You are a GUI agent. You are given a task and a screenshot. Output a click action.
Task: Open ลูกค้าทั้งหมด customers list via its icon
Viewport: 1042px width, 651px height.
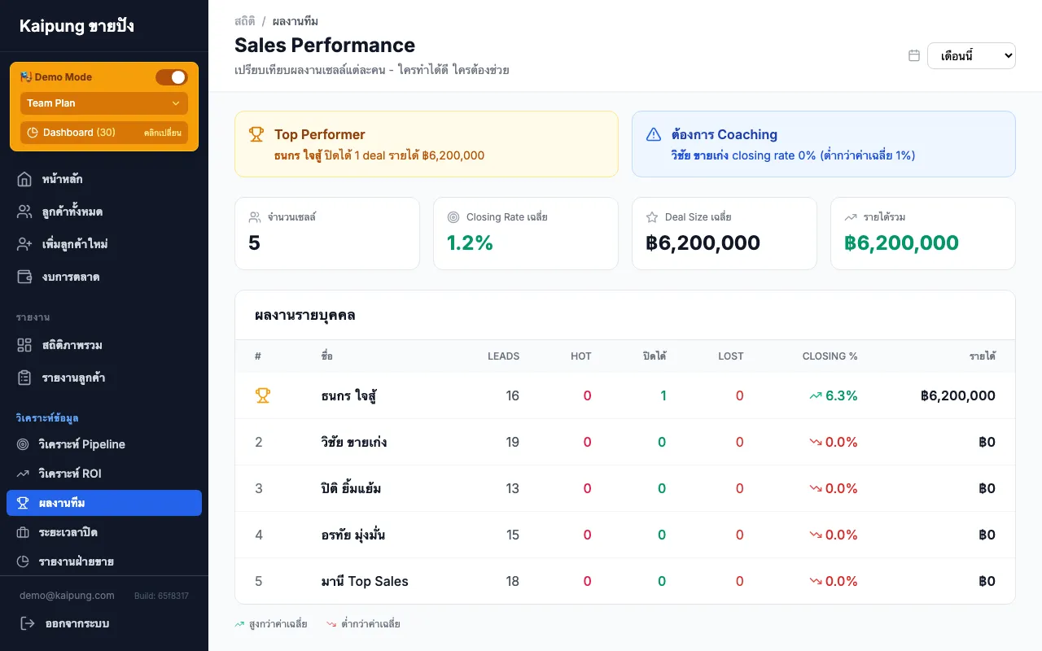[x=25, y=211]
